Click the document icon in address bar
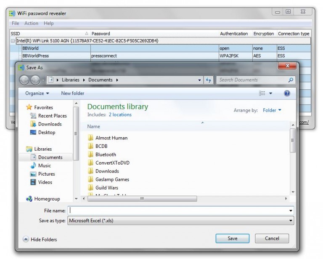 click(51, 80)
